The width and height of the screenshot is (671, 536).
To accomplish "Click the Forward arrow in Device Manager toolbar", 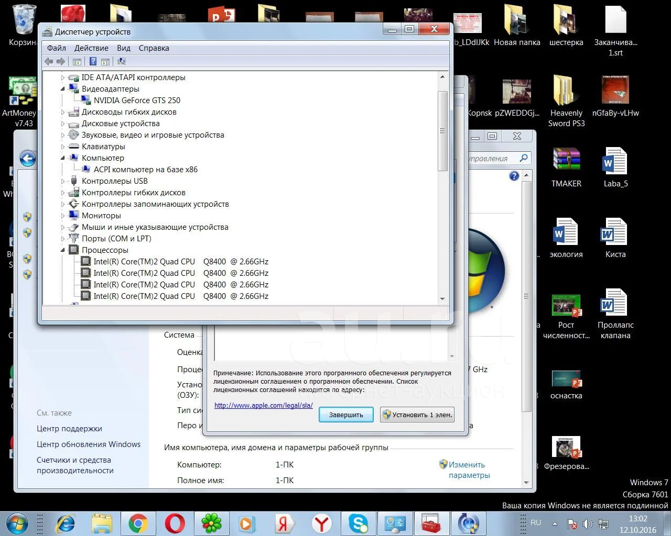I will (x=61, y=61).
